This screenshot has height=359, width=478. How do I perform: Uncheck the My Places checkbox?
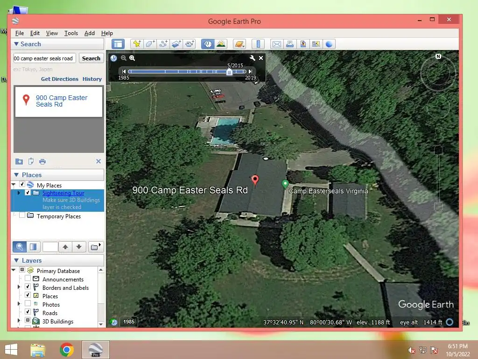click(22, 184)
